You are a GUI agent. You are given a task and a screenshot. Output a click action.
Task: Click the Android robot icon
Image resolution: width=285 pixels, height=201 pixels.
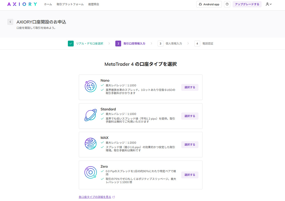(x=200, y=4)
